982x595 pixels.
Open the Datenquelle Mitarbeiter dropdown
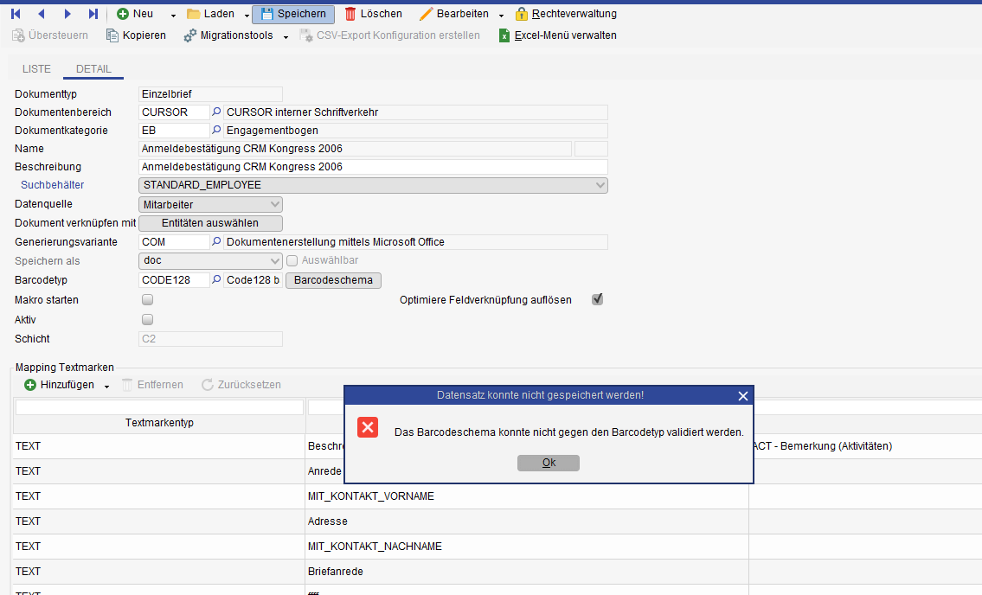point(275,205)
